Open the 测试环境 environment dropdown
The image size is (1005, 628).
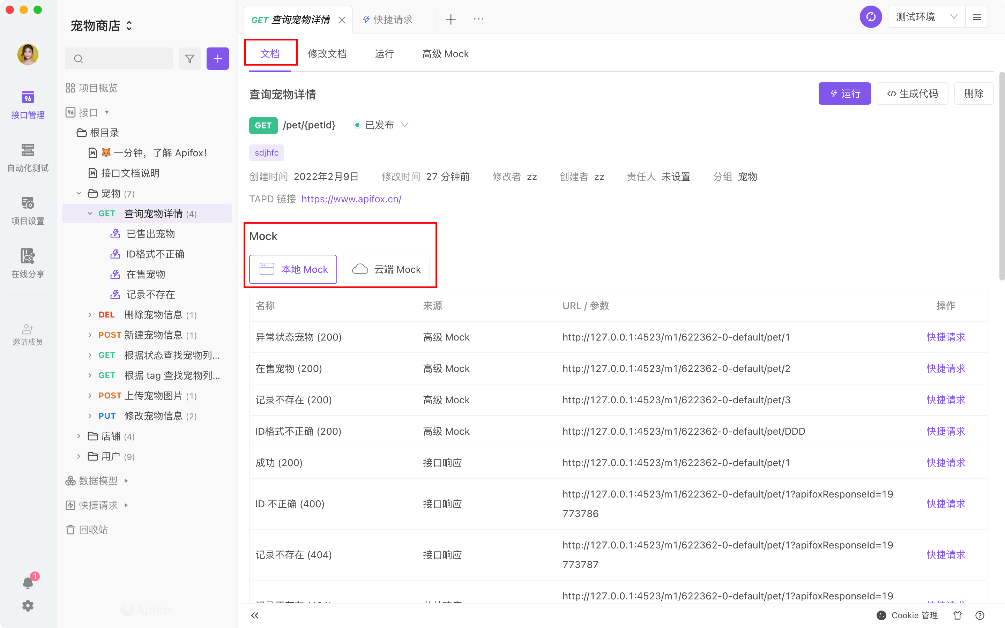click(925, 17)
